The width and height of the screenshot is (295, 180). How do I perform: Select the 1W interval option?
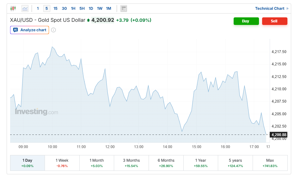[100, 9]
